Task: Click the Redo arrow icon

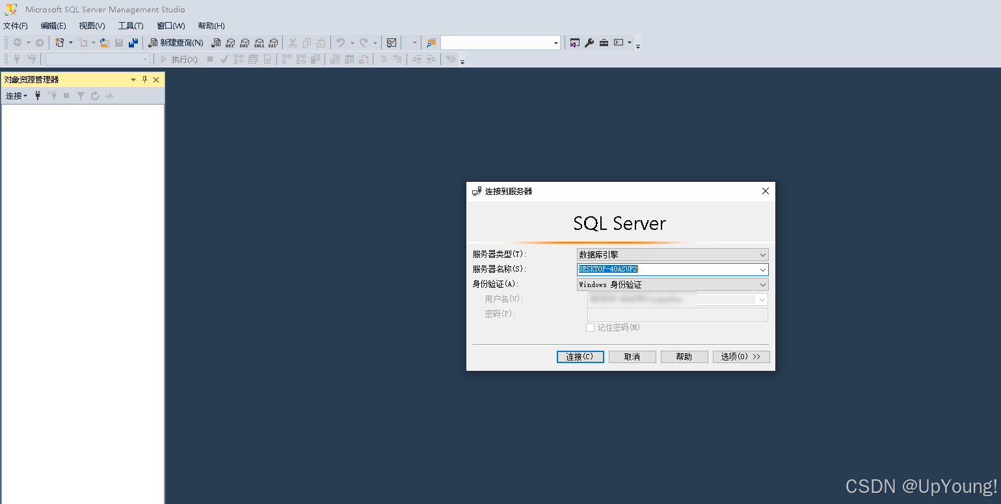Action: pyautogui.click(x=364, y=43)
